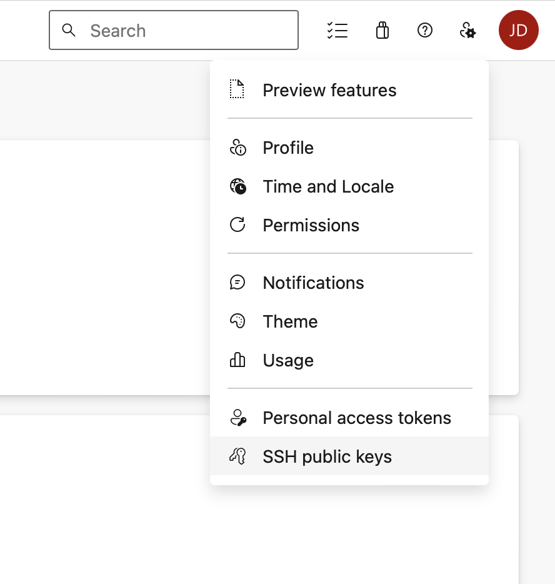The image size is (555, 584).
Task: Click the User settings icon
Action: coord(467,30)
